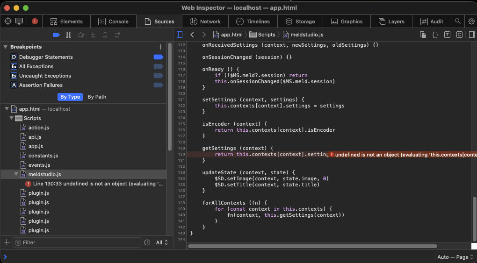Click the element selection crosshair icon
This screenshot has height=263, width=477.
pyautogui.click(x=8, y=21)
